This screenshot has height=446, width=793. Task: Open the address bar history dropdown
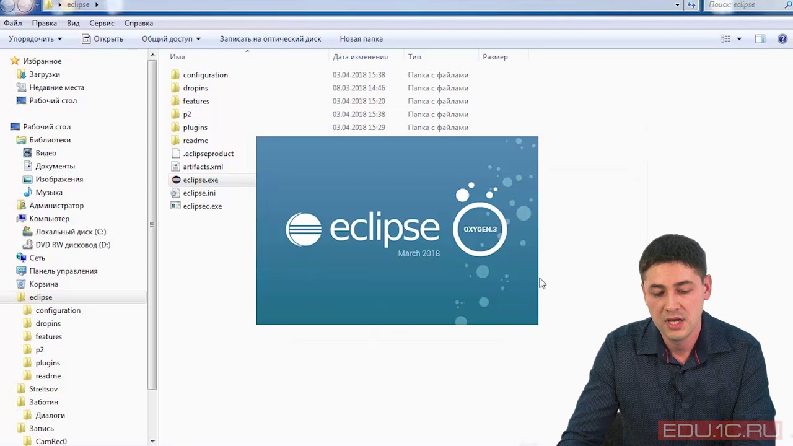(678, 5)
